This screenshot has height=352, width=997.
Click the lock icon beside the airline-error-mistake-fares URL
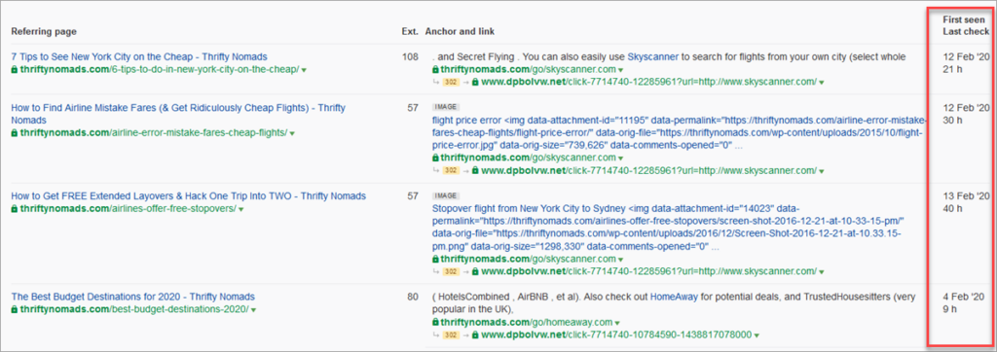coord(15,133)
